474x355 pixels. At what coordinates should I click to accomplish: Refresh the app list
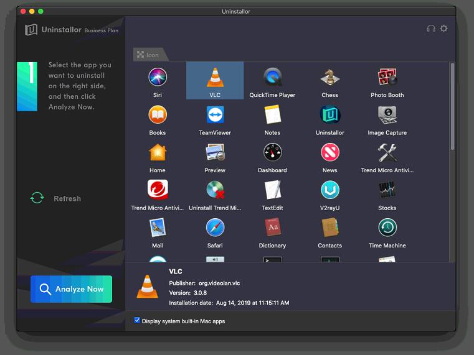55,198
